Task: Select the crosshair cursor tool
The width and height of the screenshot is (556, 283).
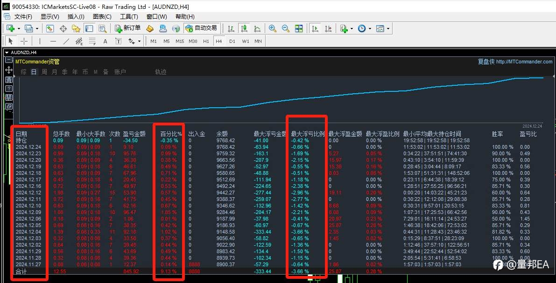Action: 24,41
